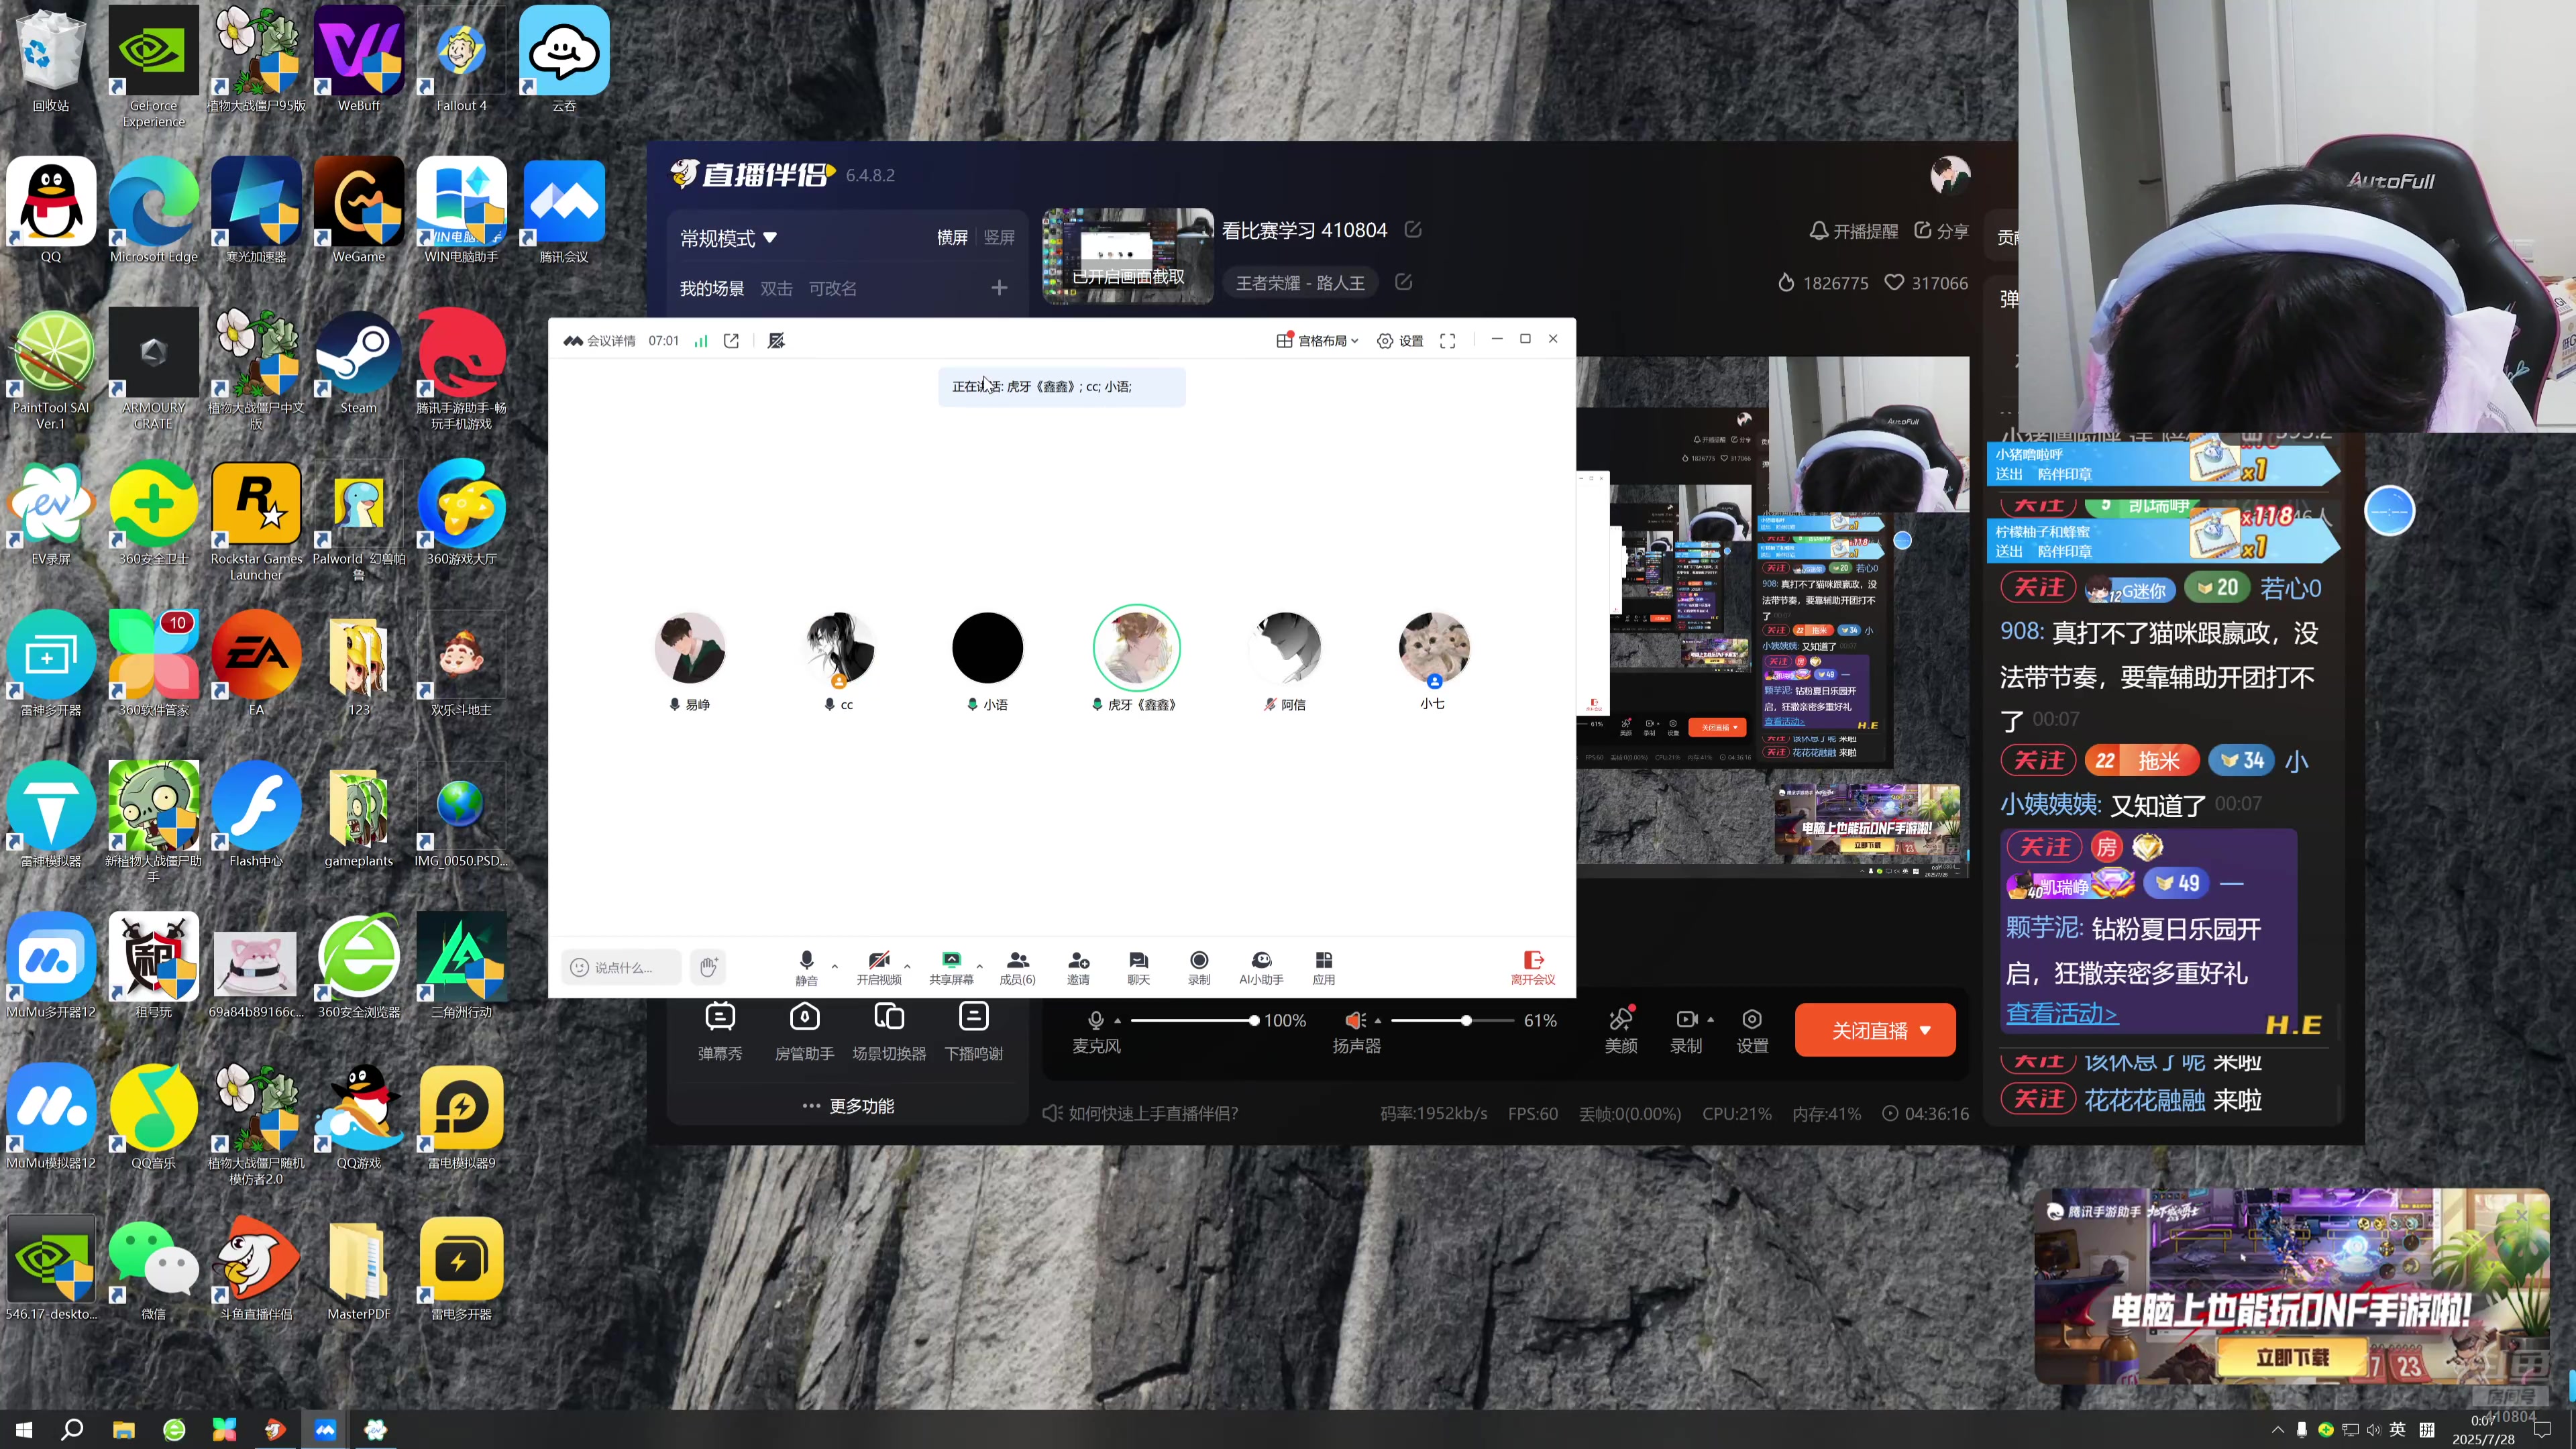This screenshot has height=1449, width=2576.
Task: Open the 常规模式 mode dropdown
Action: 729,238
